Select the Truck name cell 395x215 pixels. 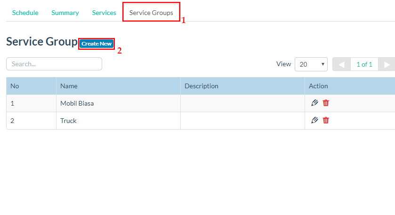point(69,121)
